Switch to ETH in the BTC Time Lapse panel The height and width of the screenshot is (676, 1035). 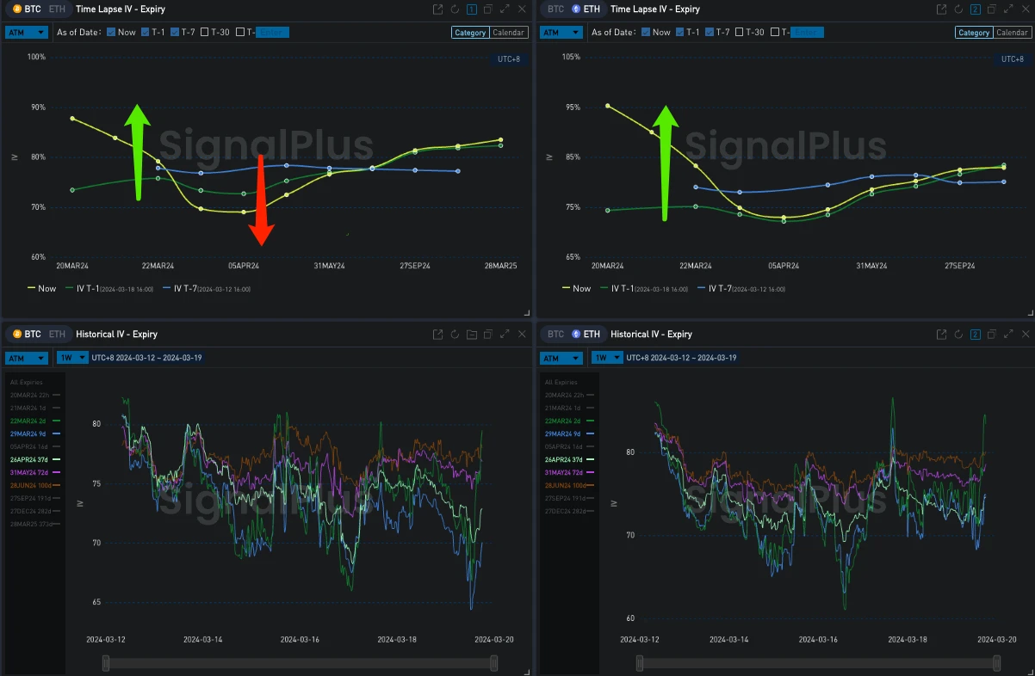coord(57,9)
